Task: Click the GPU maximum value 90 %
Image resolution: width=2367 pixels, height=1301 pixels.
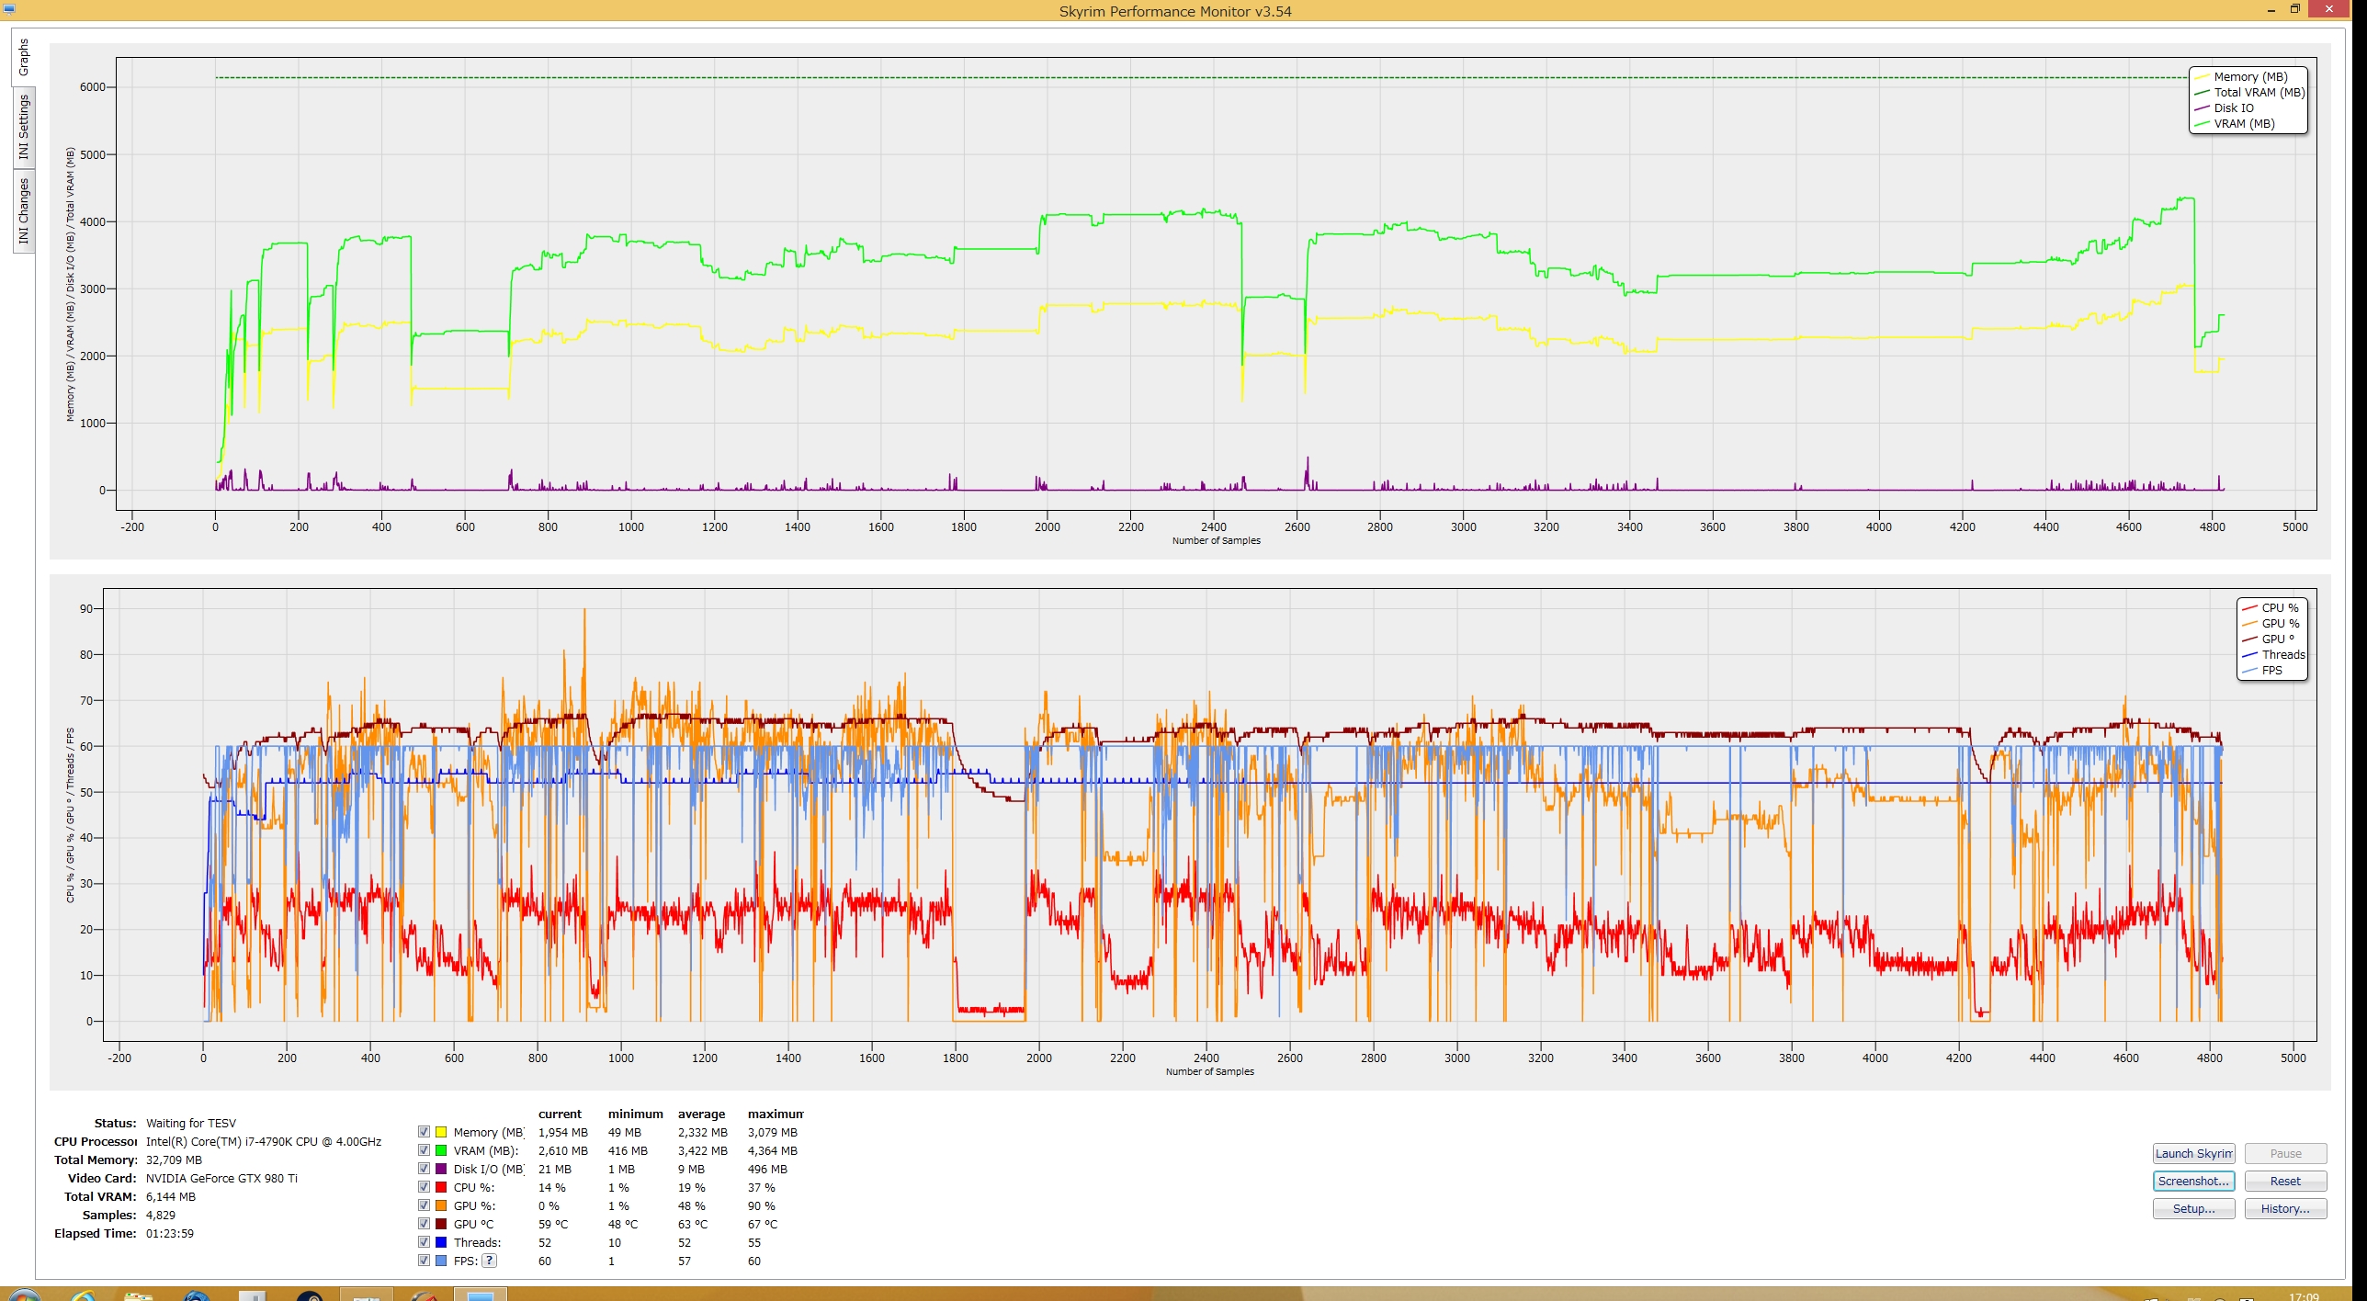Action: tap(761, 1205)
